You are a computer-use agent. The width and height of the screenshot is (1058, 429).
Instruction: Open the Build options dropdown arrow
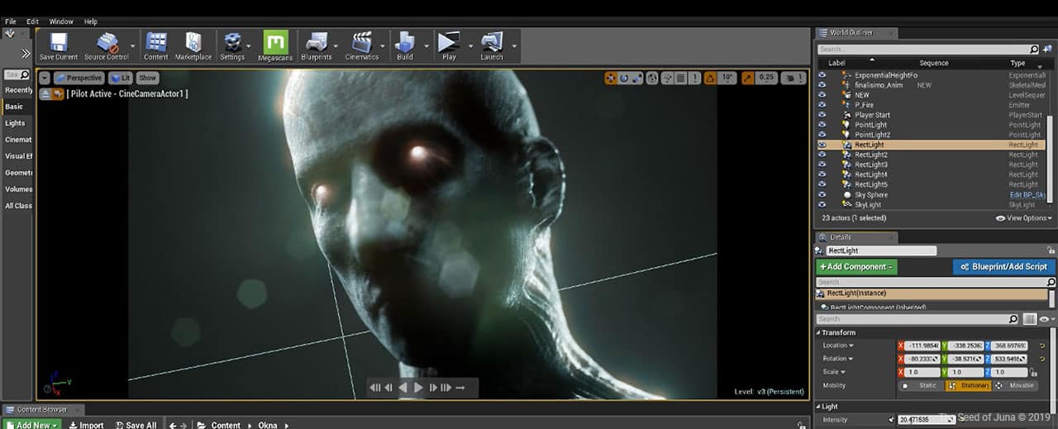tap(425, 46)
